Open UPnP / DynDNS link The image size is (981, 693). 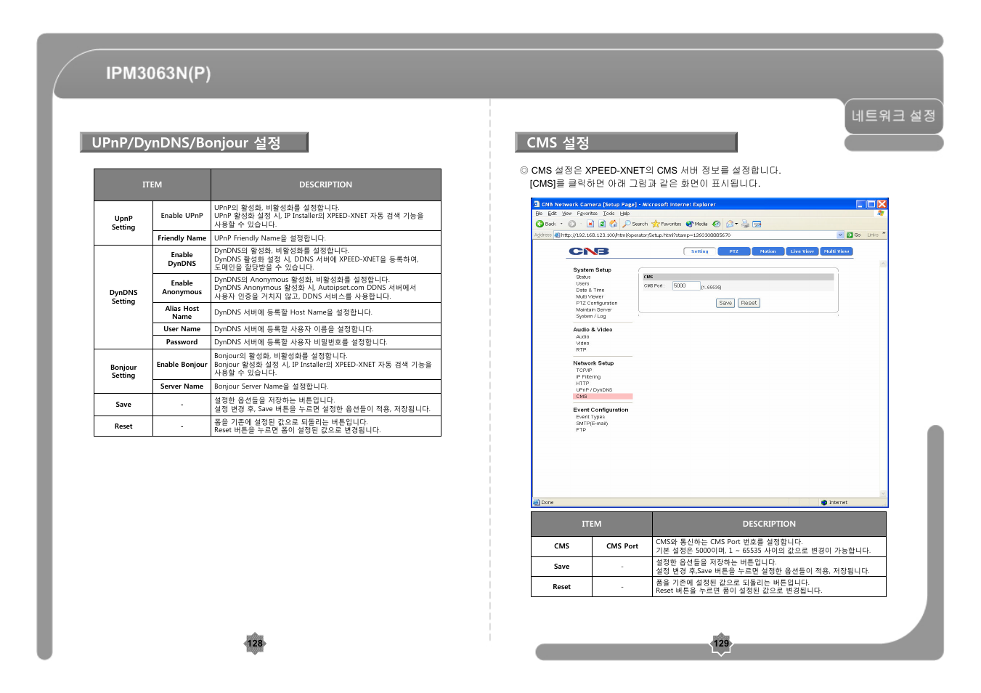(x=594, y=389)
